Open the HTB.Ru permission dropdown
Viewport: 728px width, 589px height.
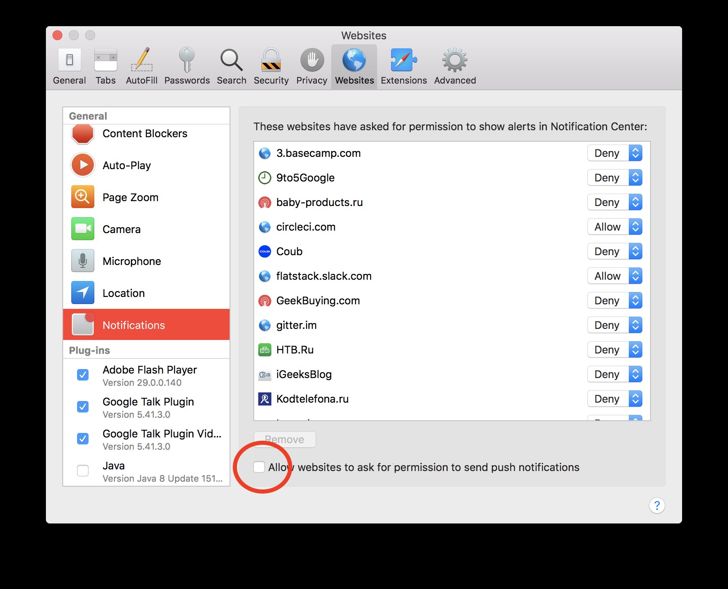614,350
